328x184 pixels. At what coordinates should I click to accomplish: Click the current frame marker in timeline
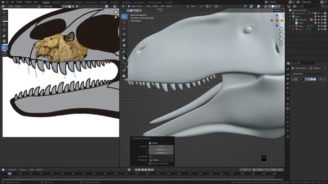coord(9,174)
